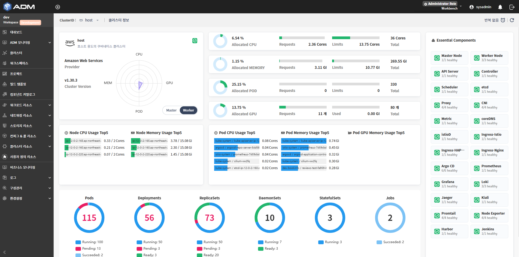Click the ADM logo icon

[x=7, y=7]
